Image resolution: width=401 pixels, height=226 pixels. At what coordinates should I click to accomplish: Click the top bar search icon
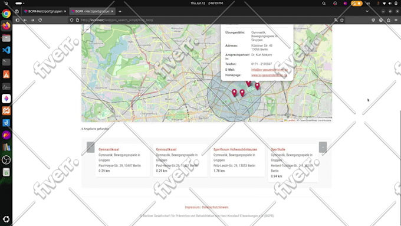click(x=324, y=4)
